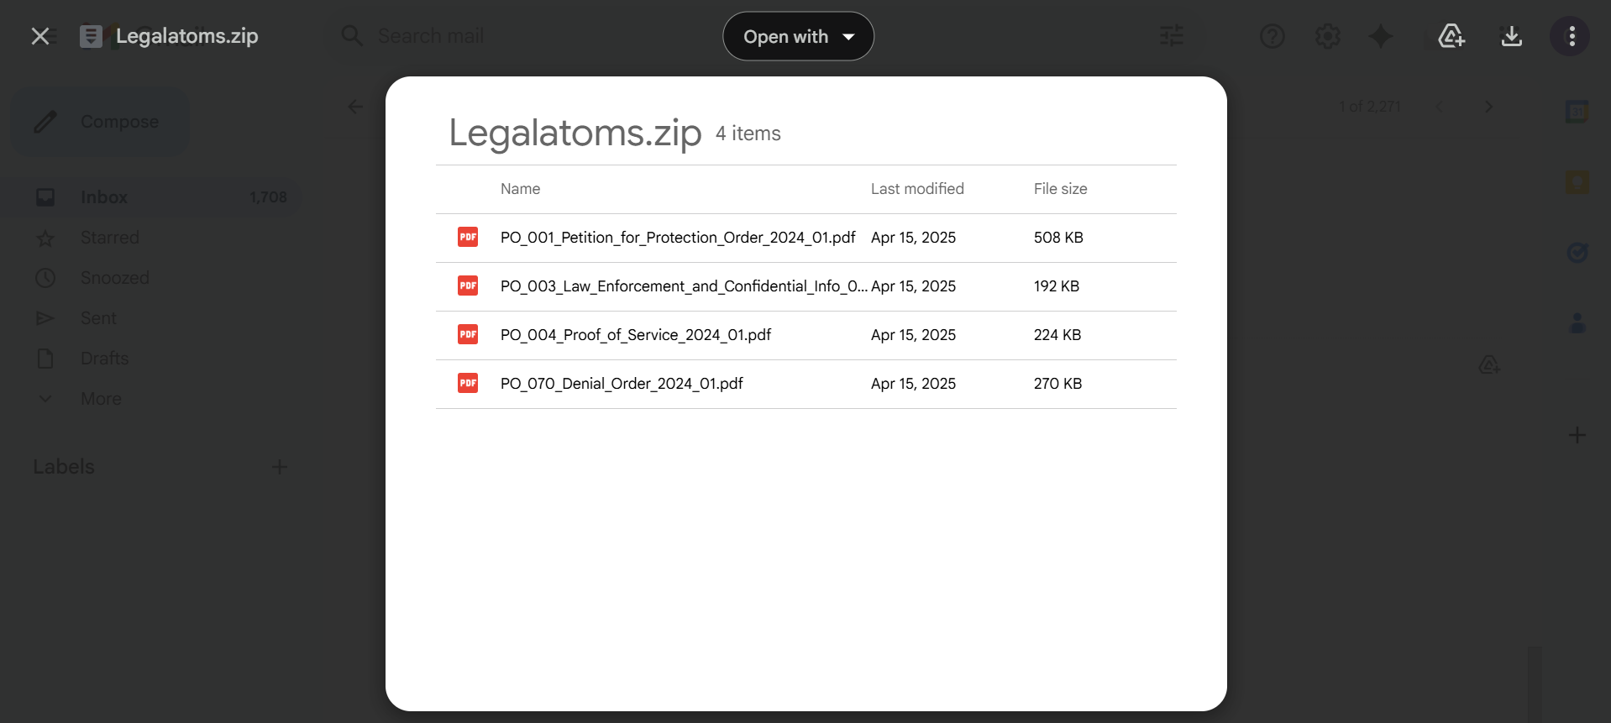Screen dimensions: 1611x723
Task: Show search options filter icon
Action: [1171, 36]
